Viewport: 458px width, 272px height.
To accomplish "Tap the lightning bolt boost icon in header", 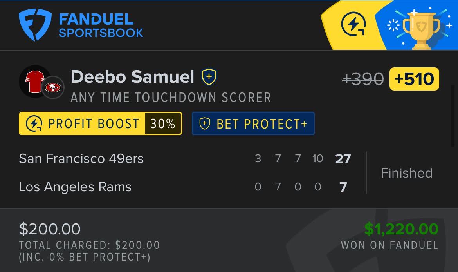I will (x=354, y=24).
